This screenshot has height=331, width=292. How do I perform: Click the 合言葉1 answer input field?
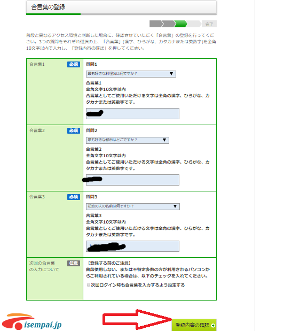[132, 113]
